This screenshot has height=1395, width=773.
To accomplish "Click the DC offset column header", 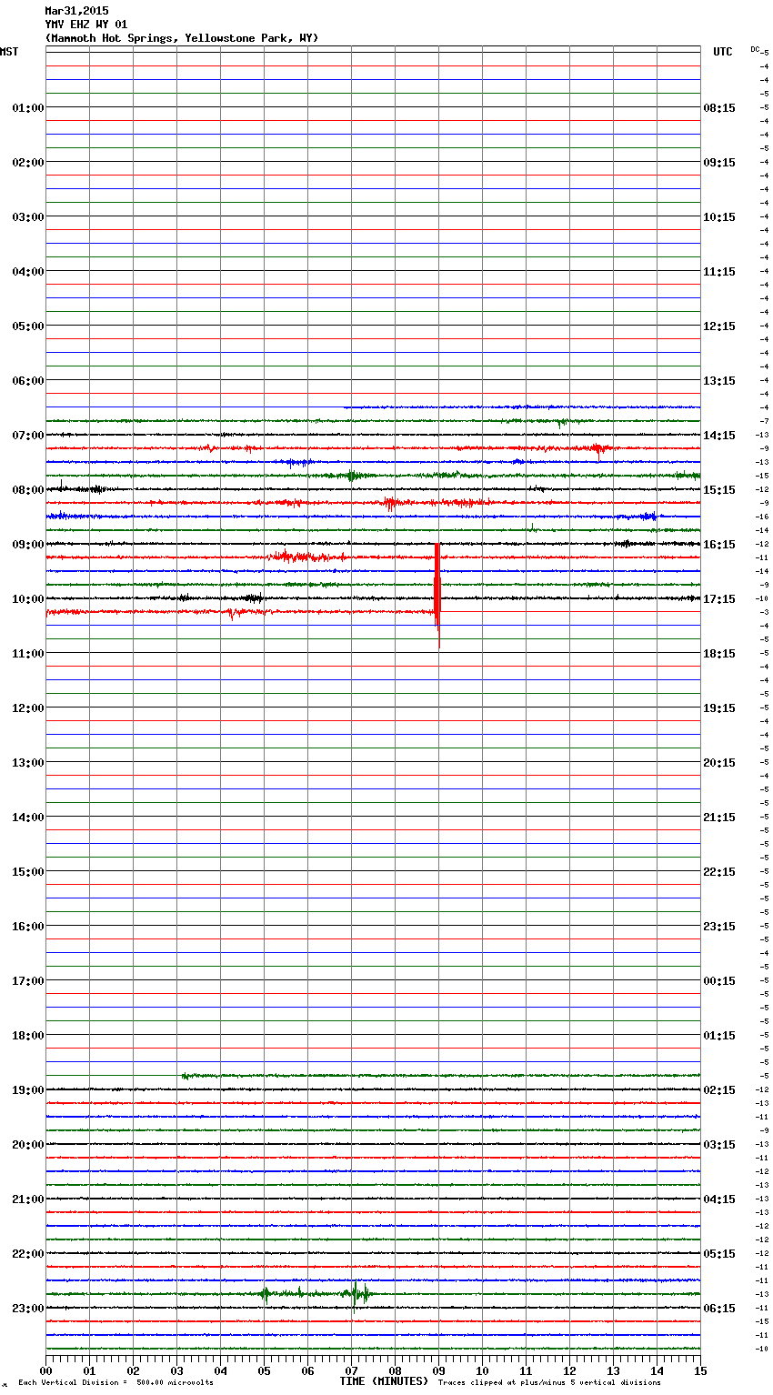I will coord(755,49).
